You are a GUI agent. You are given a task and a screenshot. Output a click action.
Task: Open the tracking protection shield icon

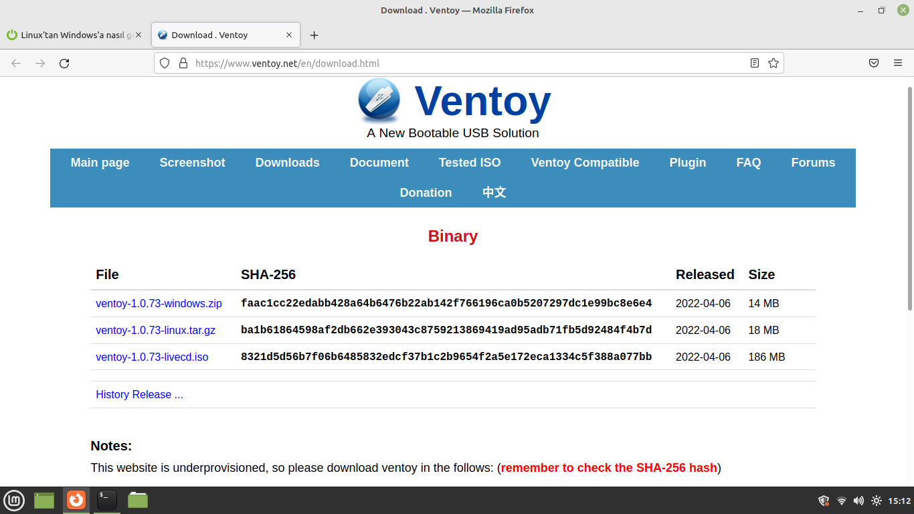(x=165, y=63)
